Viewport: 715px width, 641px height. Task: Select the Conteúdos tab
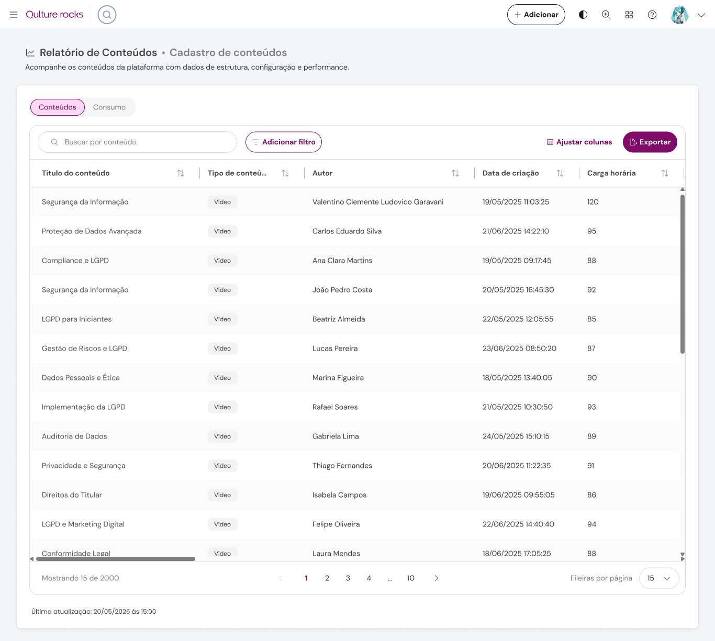click(58, 107)
